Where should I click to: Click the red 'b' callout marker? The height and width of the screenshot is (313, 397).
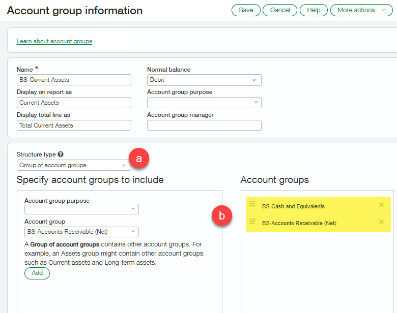coord(221,215)
